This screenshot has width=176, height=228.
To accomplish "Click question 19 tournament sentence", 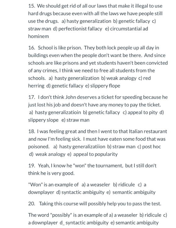I will tap(92, 169).
